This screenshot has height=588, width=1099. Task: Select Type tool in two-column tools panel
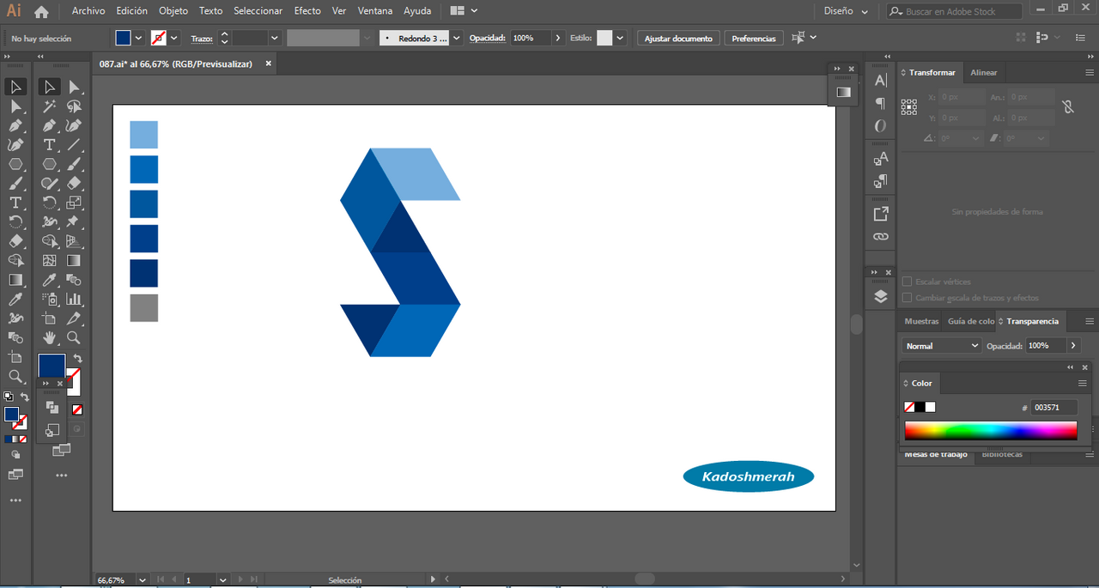pos(50,145)
